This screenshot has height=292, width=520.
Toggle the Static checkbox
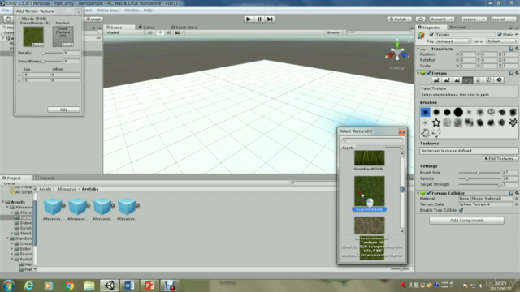(x=500, y=35)
